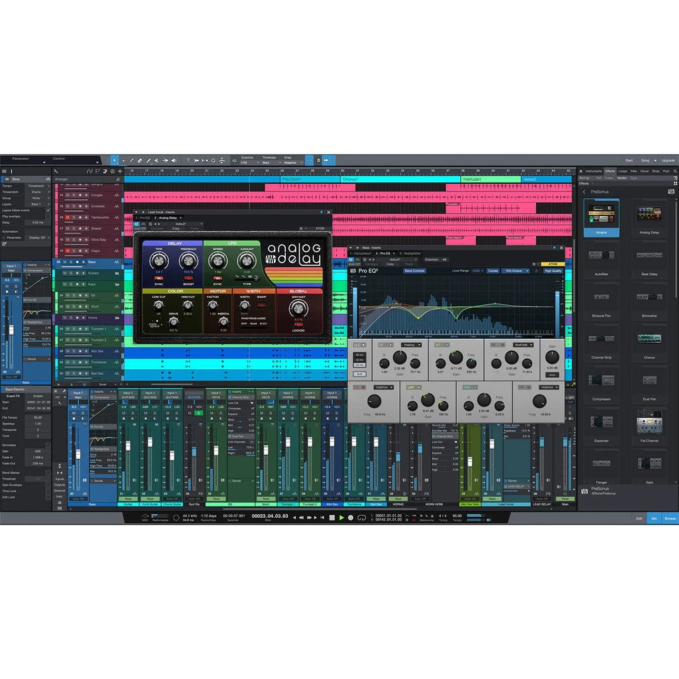Click the question mark help icon
Screen dimensions: 679x679
pyautogui.click(x=188, y=160)
